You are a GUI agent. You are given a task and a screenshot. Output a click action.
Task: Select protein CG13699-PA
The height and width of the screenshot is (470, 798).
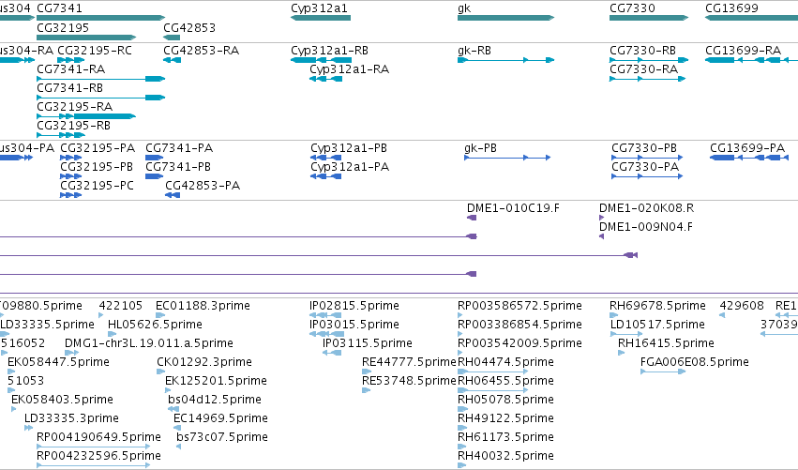[x=749, y=158]
